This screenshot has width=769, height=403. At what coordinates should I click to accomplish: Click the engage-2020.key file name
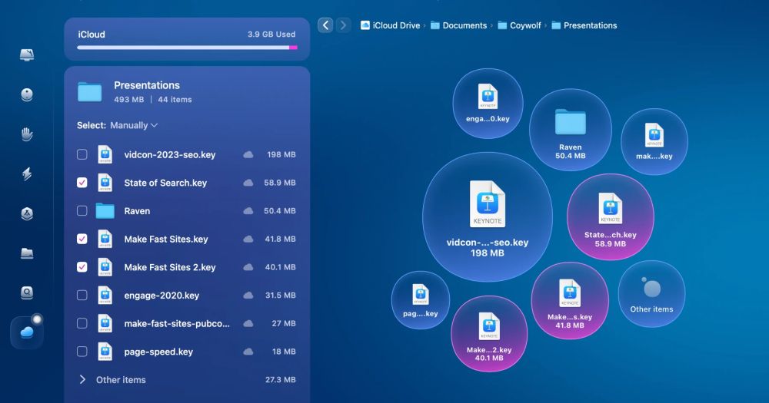pos(161,296)
